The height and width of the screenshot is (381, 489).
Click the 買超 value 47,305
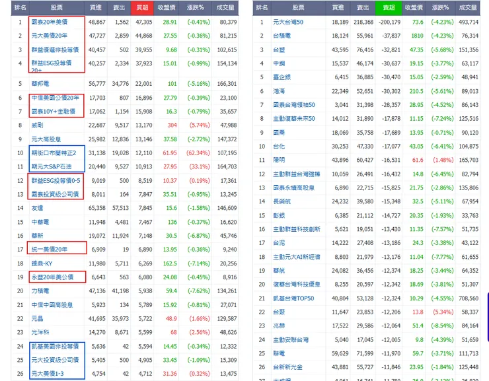point(144,22)
